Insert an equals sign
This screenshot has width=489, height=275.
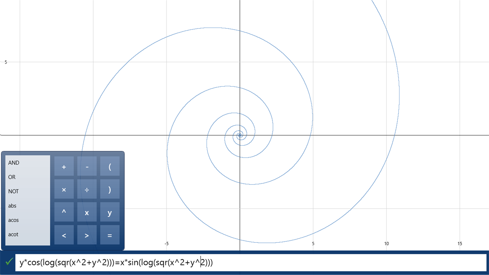(x=110, y=234)
